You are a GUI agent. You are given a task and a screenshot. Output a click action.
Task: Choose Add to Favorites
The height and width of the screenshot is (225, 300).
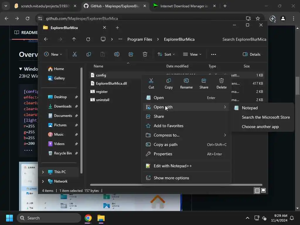pos(186,126)
